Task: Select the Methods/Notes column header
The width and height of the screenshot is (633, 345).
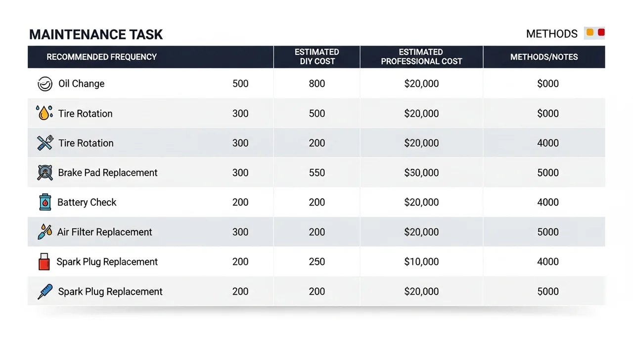Action: [544, 57]
